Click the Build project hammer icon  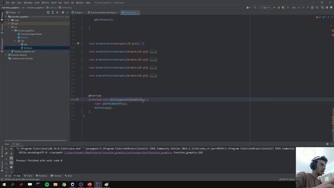point(255,7)
